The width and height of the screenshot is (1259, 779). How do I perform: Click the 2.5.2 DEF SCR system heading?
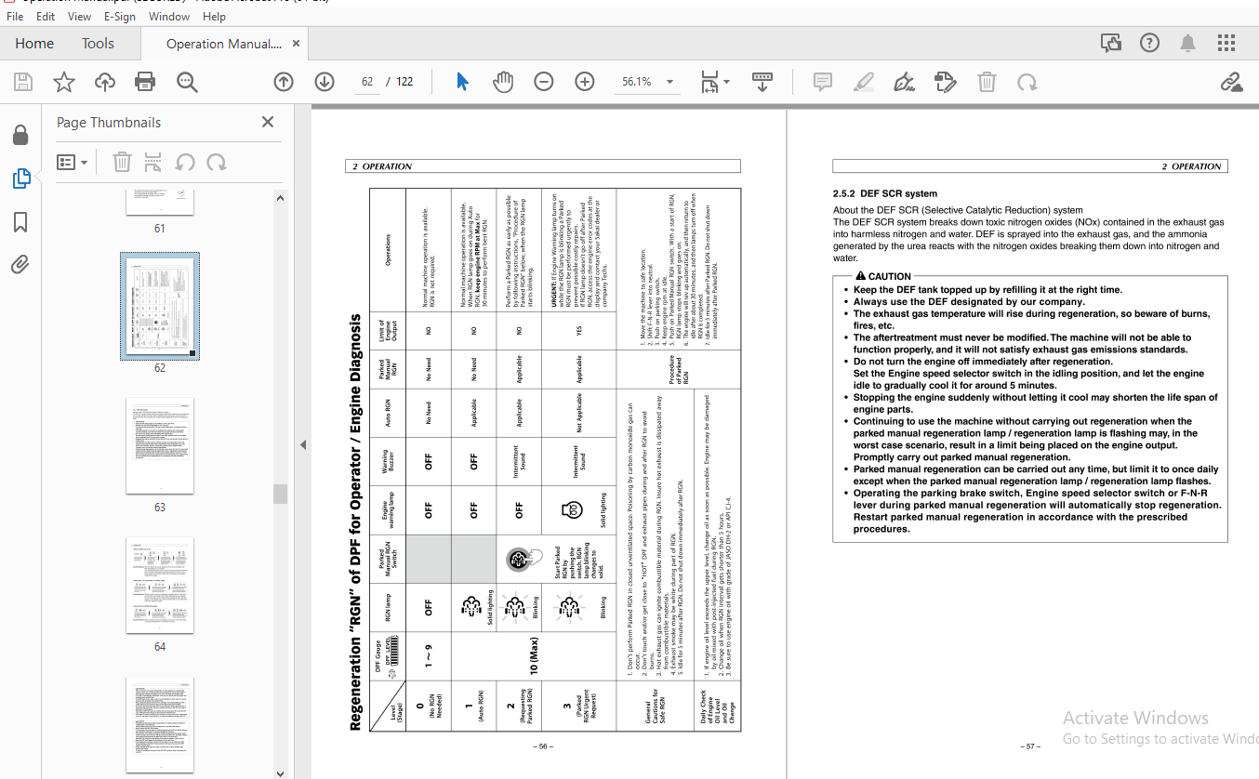coord(885,194)
